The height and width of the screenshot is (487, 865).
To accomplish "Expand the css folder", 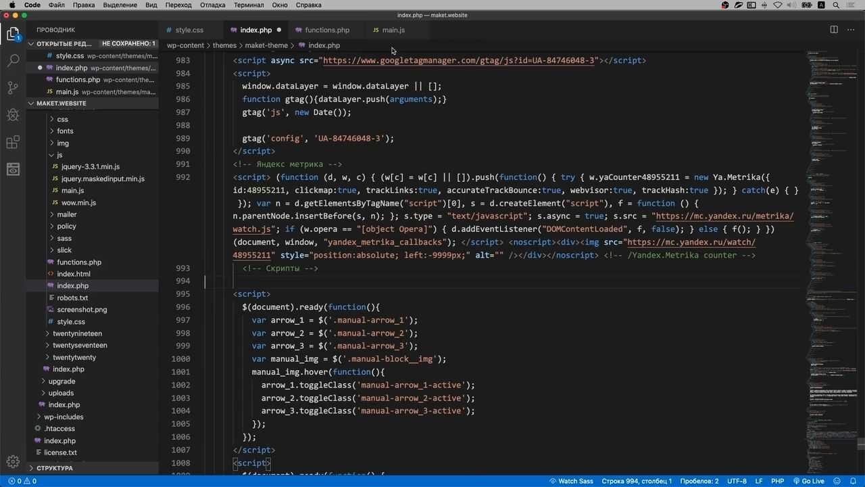I will (x=53, y=119).
